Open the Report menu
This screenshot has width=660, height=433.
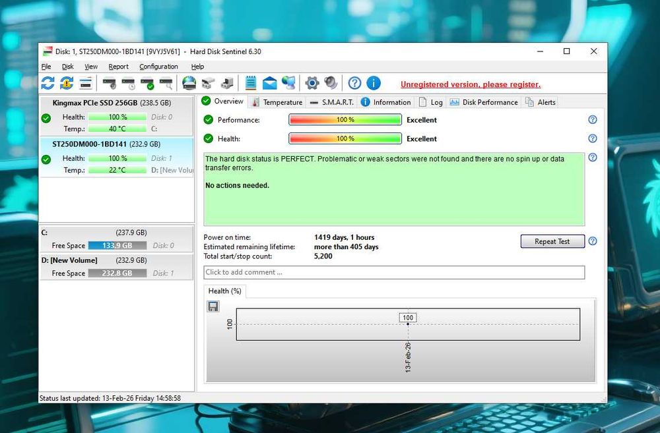coord(118,67)
